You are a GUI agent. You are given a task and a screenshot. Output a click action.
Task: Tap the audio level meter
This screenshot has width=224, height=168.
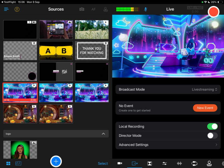tap(128, 9)
